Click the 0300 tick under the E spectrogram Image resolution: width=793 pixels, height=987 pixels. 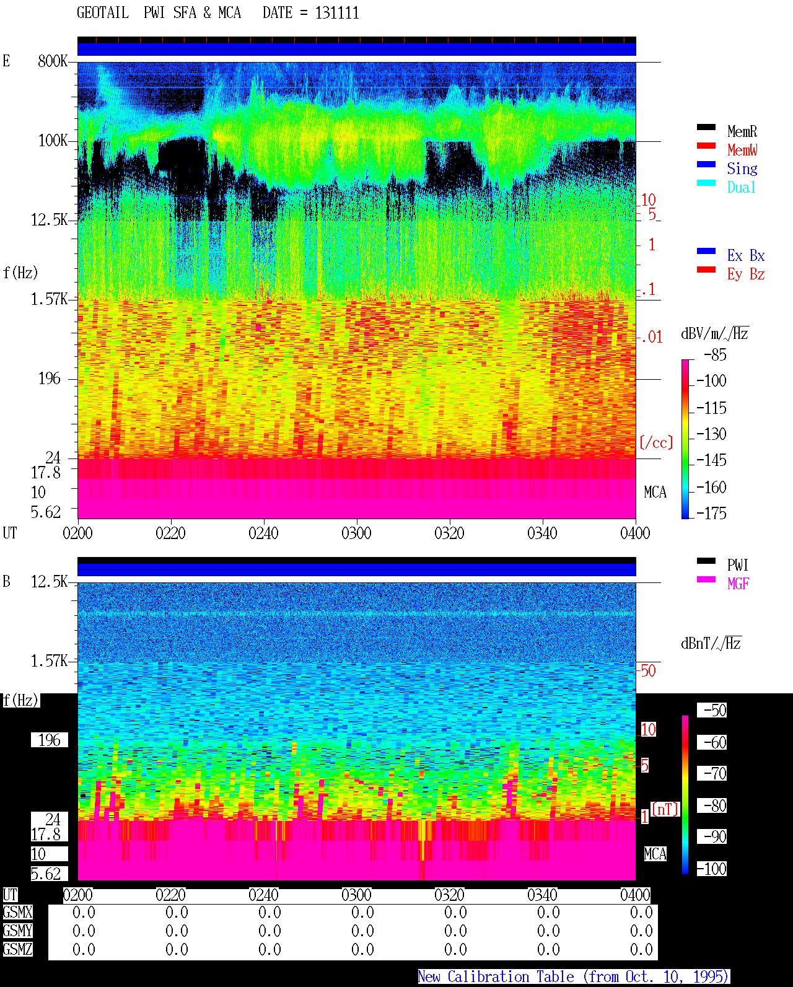point(357,533)
